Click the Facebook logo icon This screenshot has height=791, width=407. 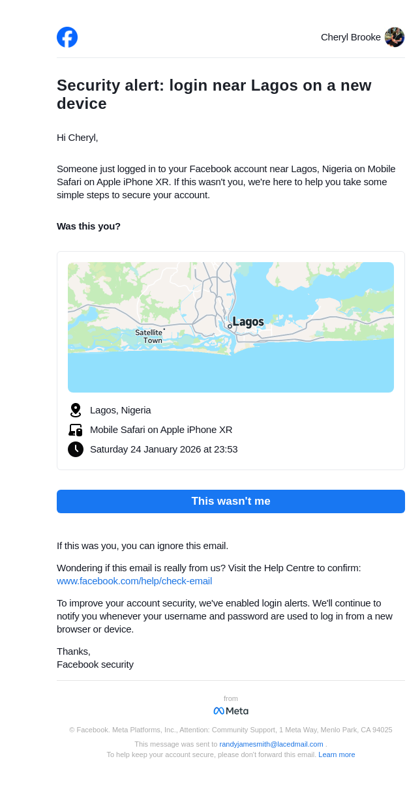67,37
